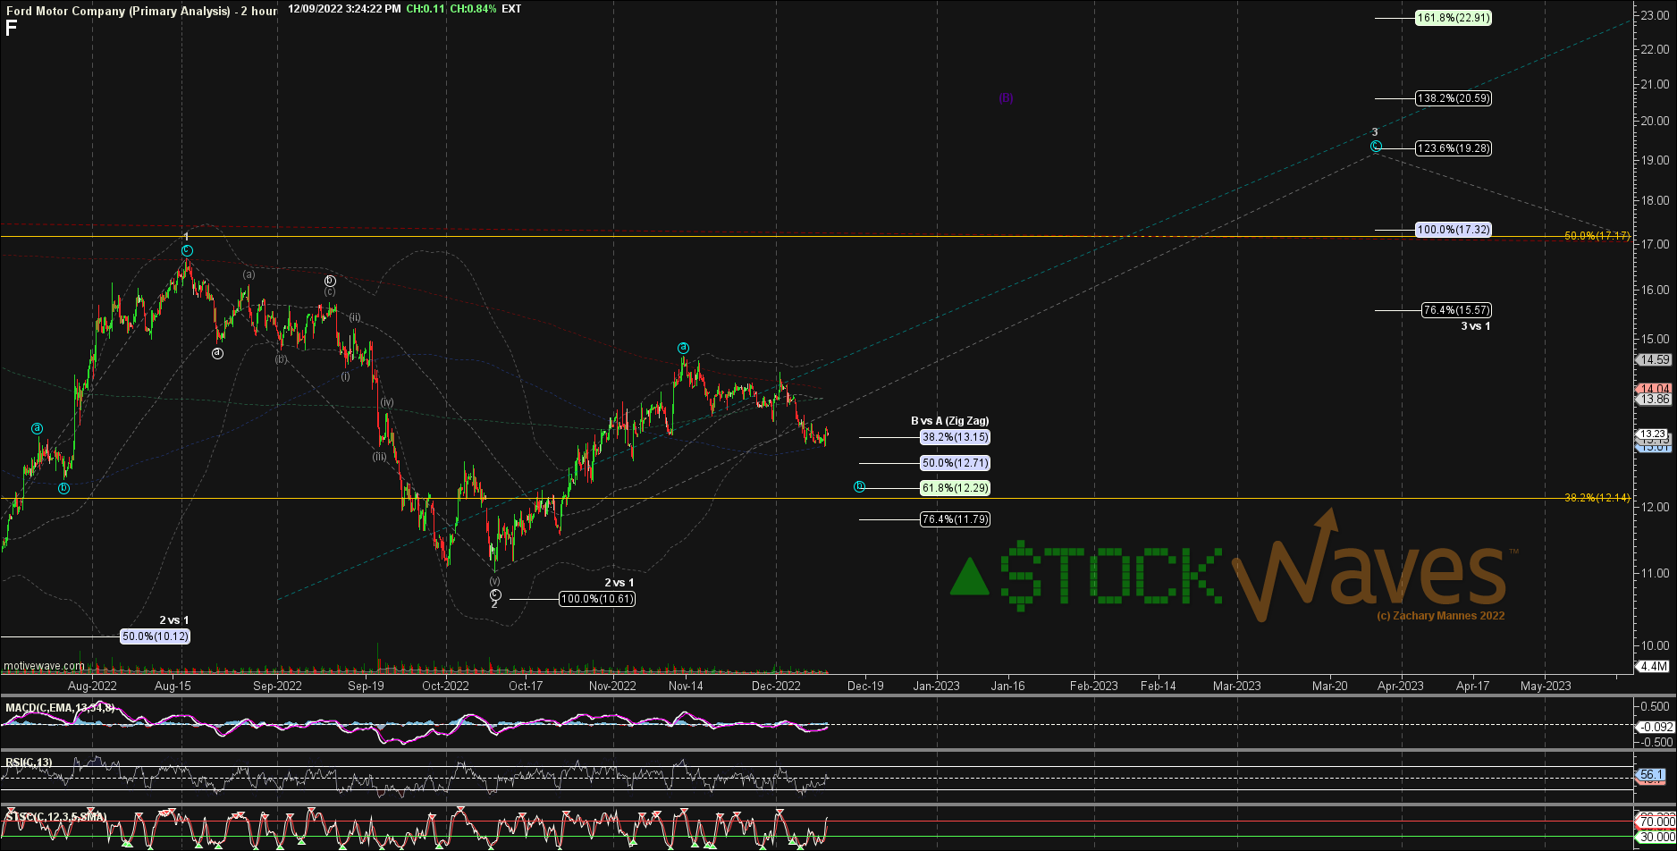Select the 138.2%(20.59) Fibonacci label
Screen dimensions: 1677x851
1454,98
